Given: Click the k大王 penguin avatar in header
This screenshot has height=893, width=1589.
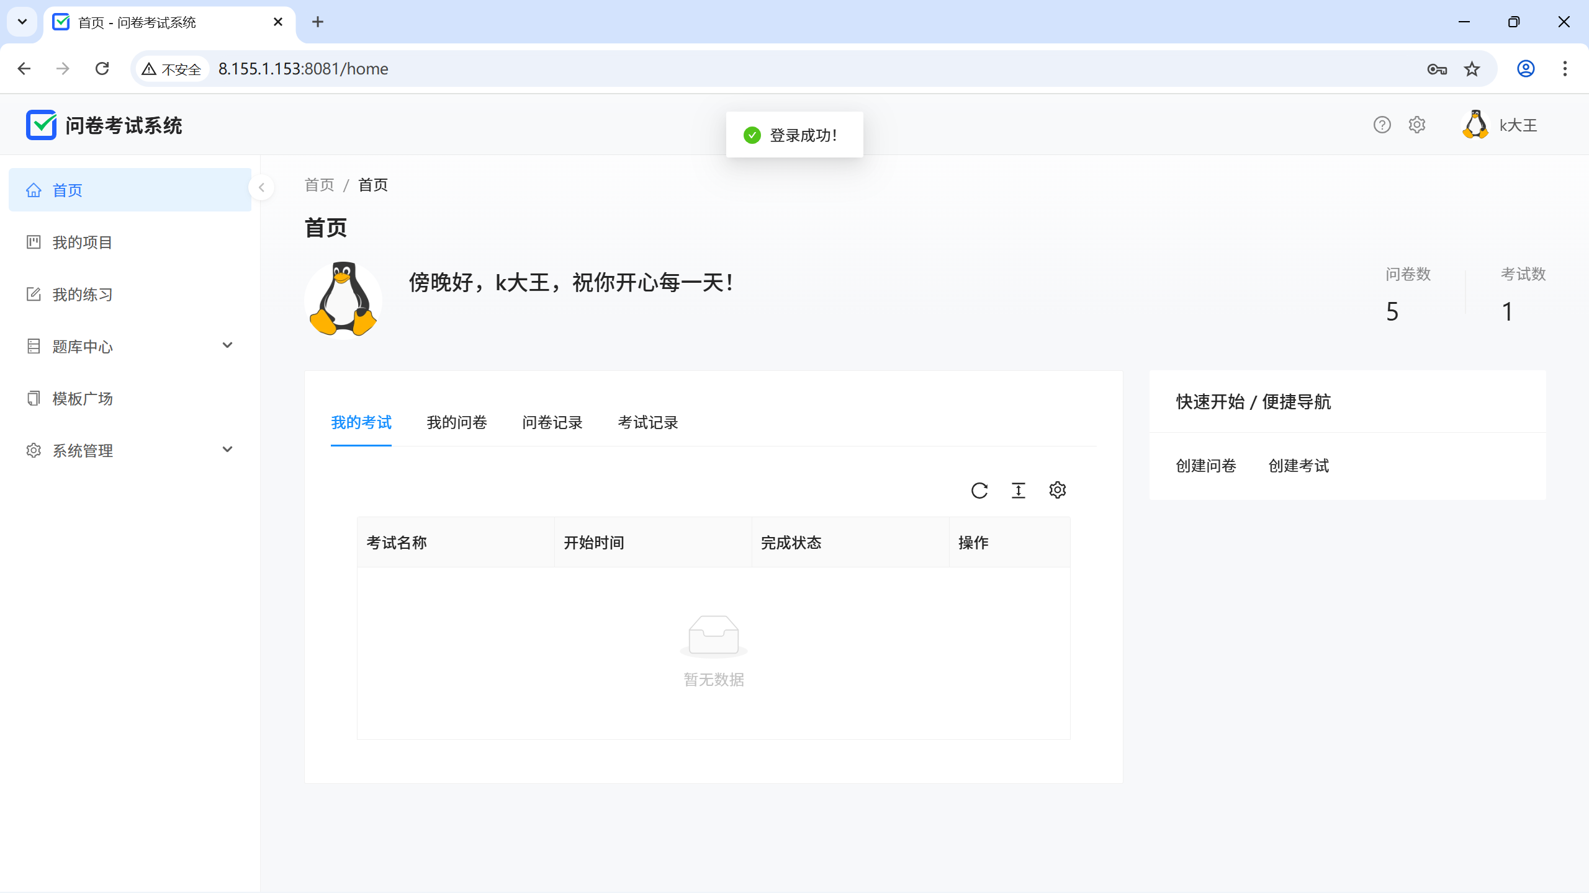Looking at the screenshot, I should 1475,125.
